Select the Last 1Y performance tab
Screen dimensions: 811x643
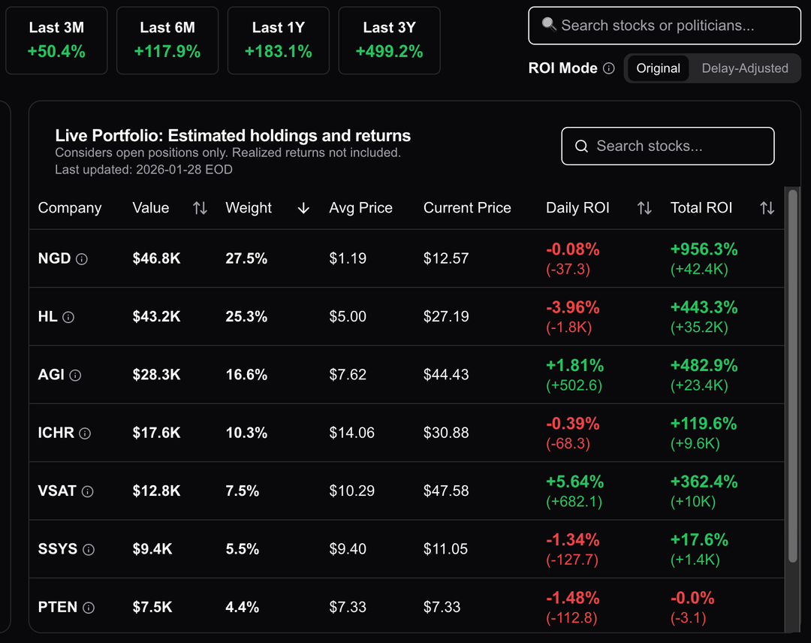tap(278, 41)
